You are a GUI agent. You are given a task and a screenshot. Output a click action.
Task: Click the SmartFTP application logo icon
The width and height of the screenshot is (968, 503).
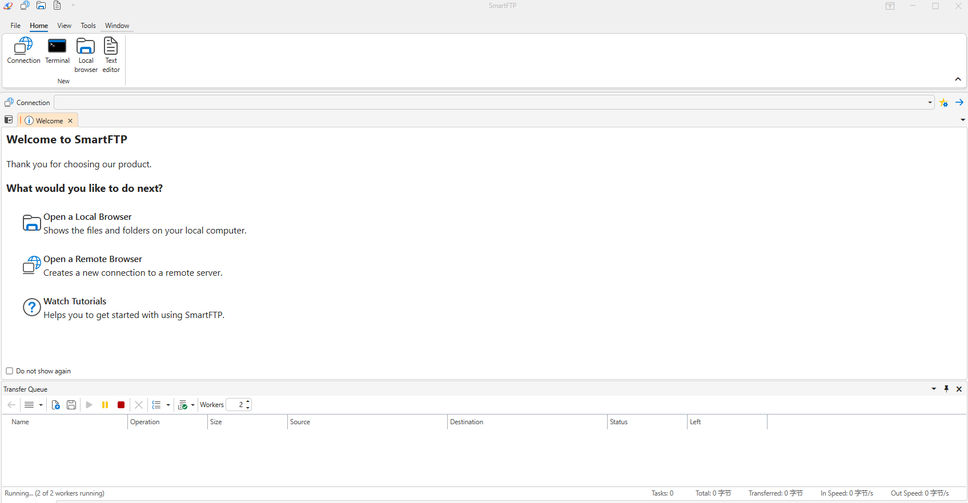pos(8,6)
